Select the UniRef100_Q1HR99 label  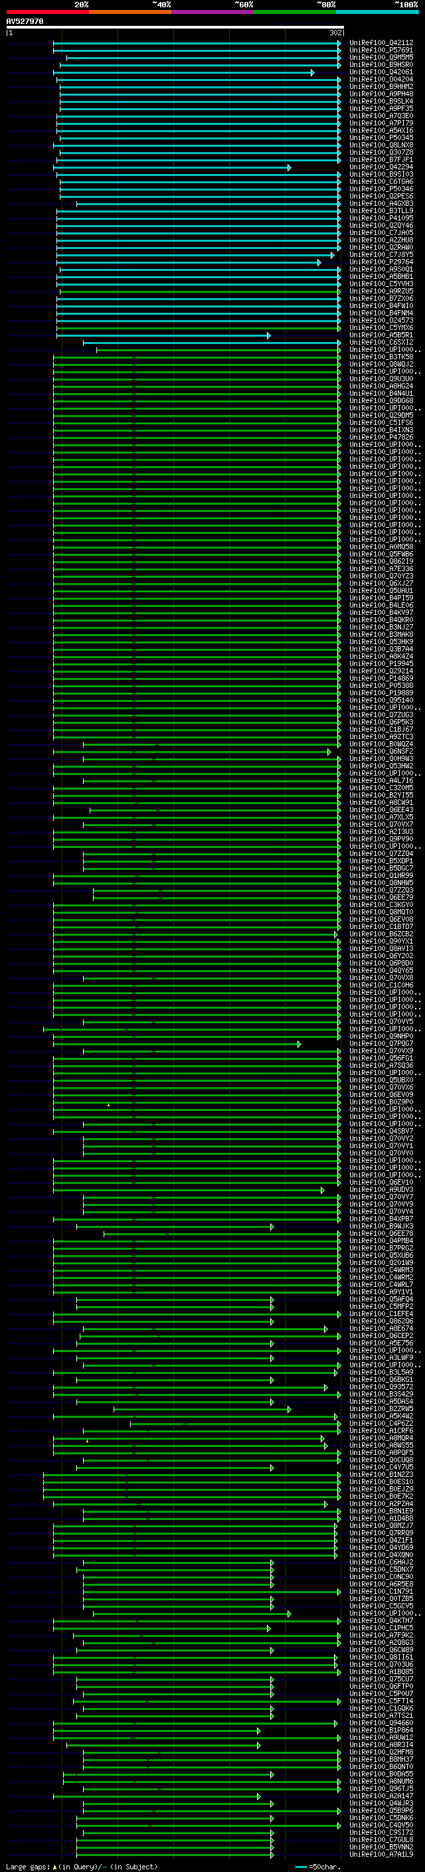pyautogui.click(x=381, y=876)
